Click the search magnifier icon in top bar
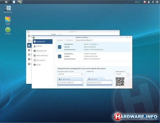160x123 pixels. (153, 2)
